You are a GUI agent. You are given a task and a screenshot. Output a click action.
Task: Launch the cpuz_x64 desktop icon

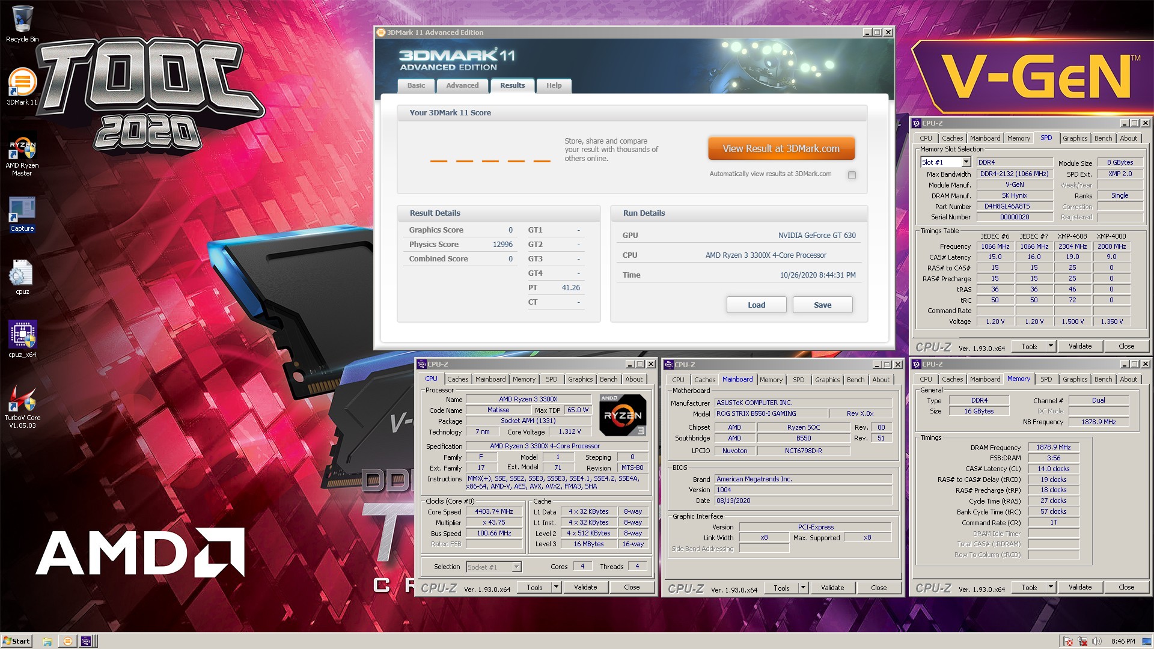point(22,339)
